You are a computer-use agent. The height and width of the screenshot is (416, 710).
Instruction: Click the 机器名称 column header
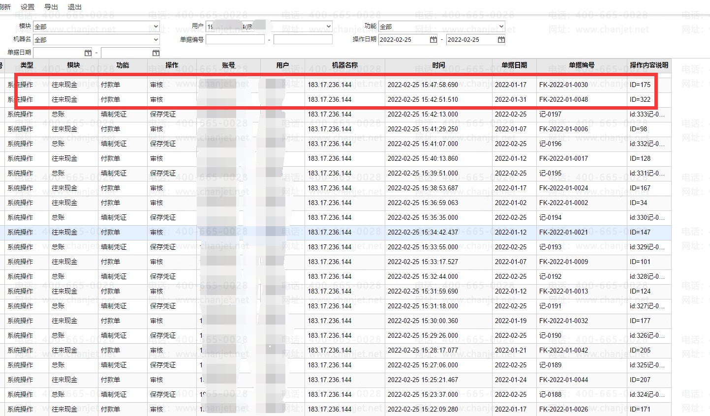coord(344,65)
